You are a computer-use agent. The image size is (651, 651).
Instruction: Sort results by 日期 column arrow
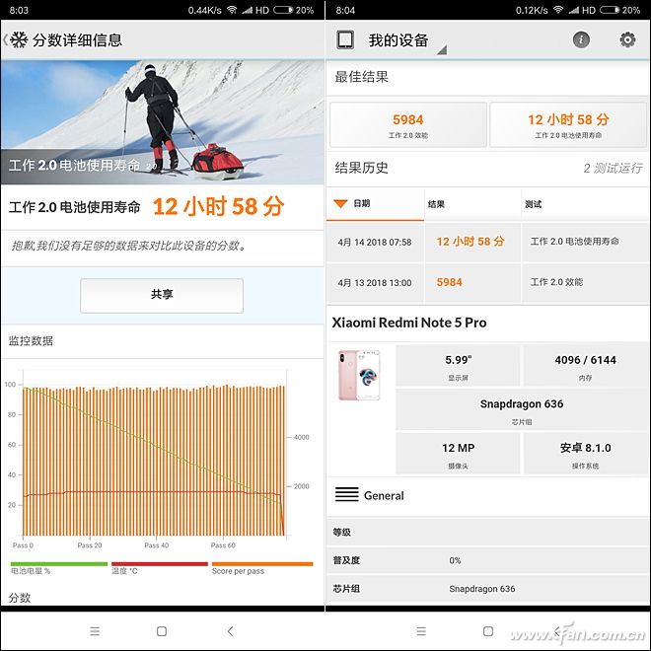[x=340, y=203]
